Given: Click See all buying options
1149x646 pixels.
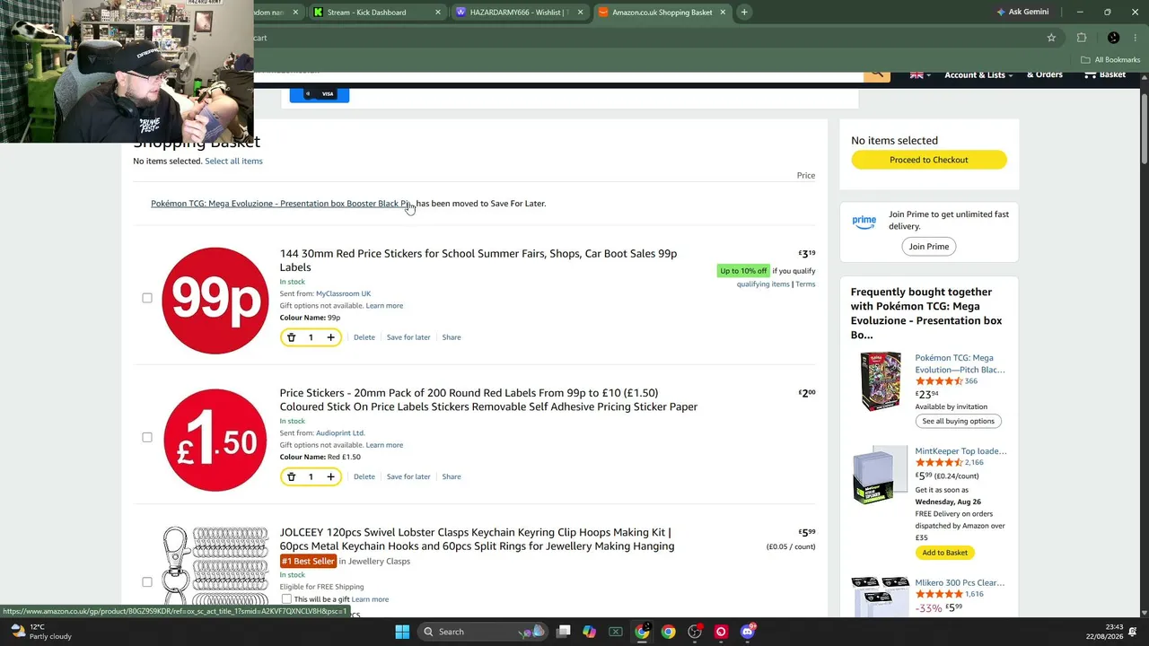Looking at the screenshot, I should click(x=959, y=421).
